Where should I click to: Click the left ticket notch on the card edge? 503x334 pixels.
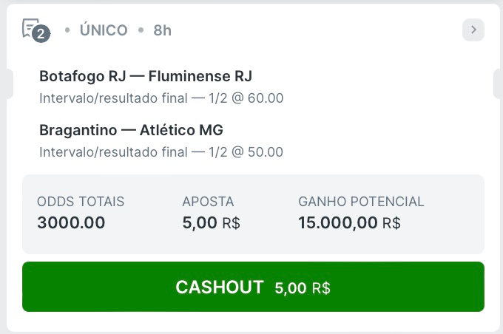[x=10, y=83]
